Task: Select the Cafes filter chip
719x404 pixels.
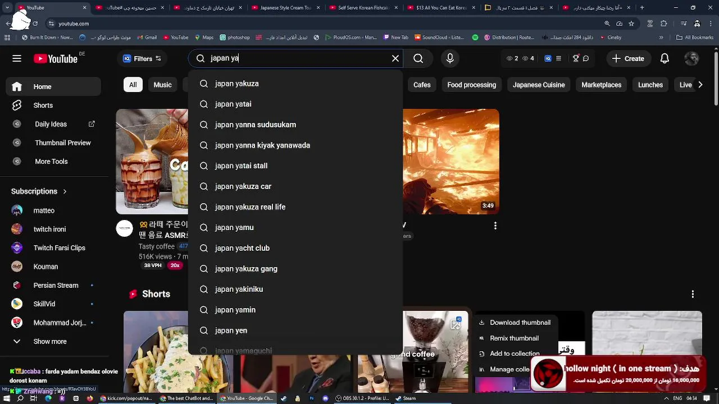Action: point(422,85)
